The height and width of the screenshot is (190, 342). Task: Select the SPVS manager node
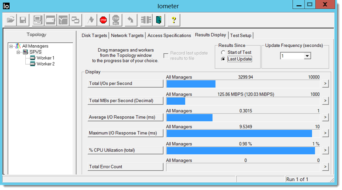[35, 52]
